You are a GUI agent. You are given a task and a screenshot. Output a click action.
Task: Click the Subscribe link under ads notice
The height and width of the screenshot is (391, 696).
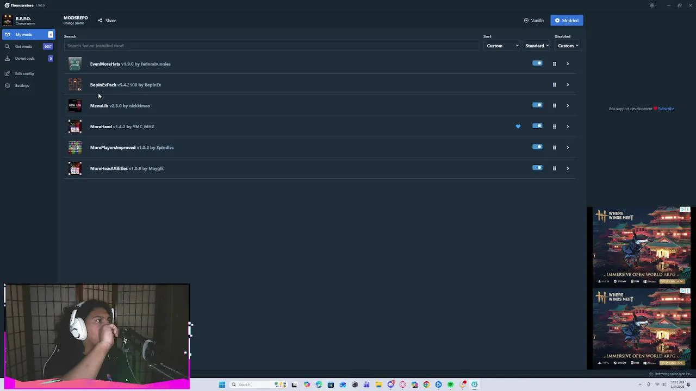(x=666, y=109)
